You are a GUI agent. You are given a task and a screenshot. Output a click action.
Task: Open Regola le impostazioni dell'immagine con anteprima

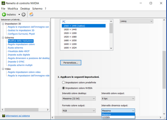[x=28, y=27]
